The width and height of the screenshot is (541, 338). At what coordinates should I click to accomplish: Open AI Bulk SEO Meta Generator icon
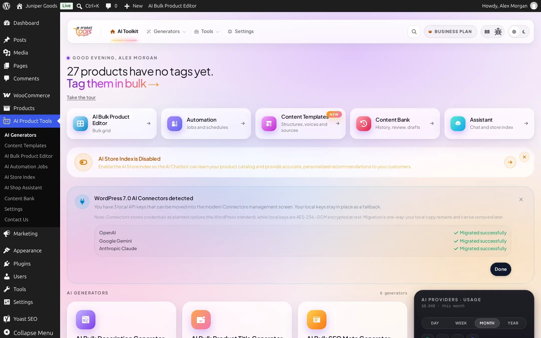point(317,319)
